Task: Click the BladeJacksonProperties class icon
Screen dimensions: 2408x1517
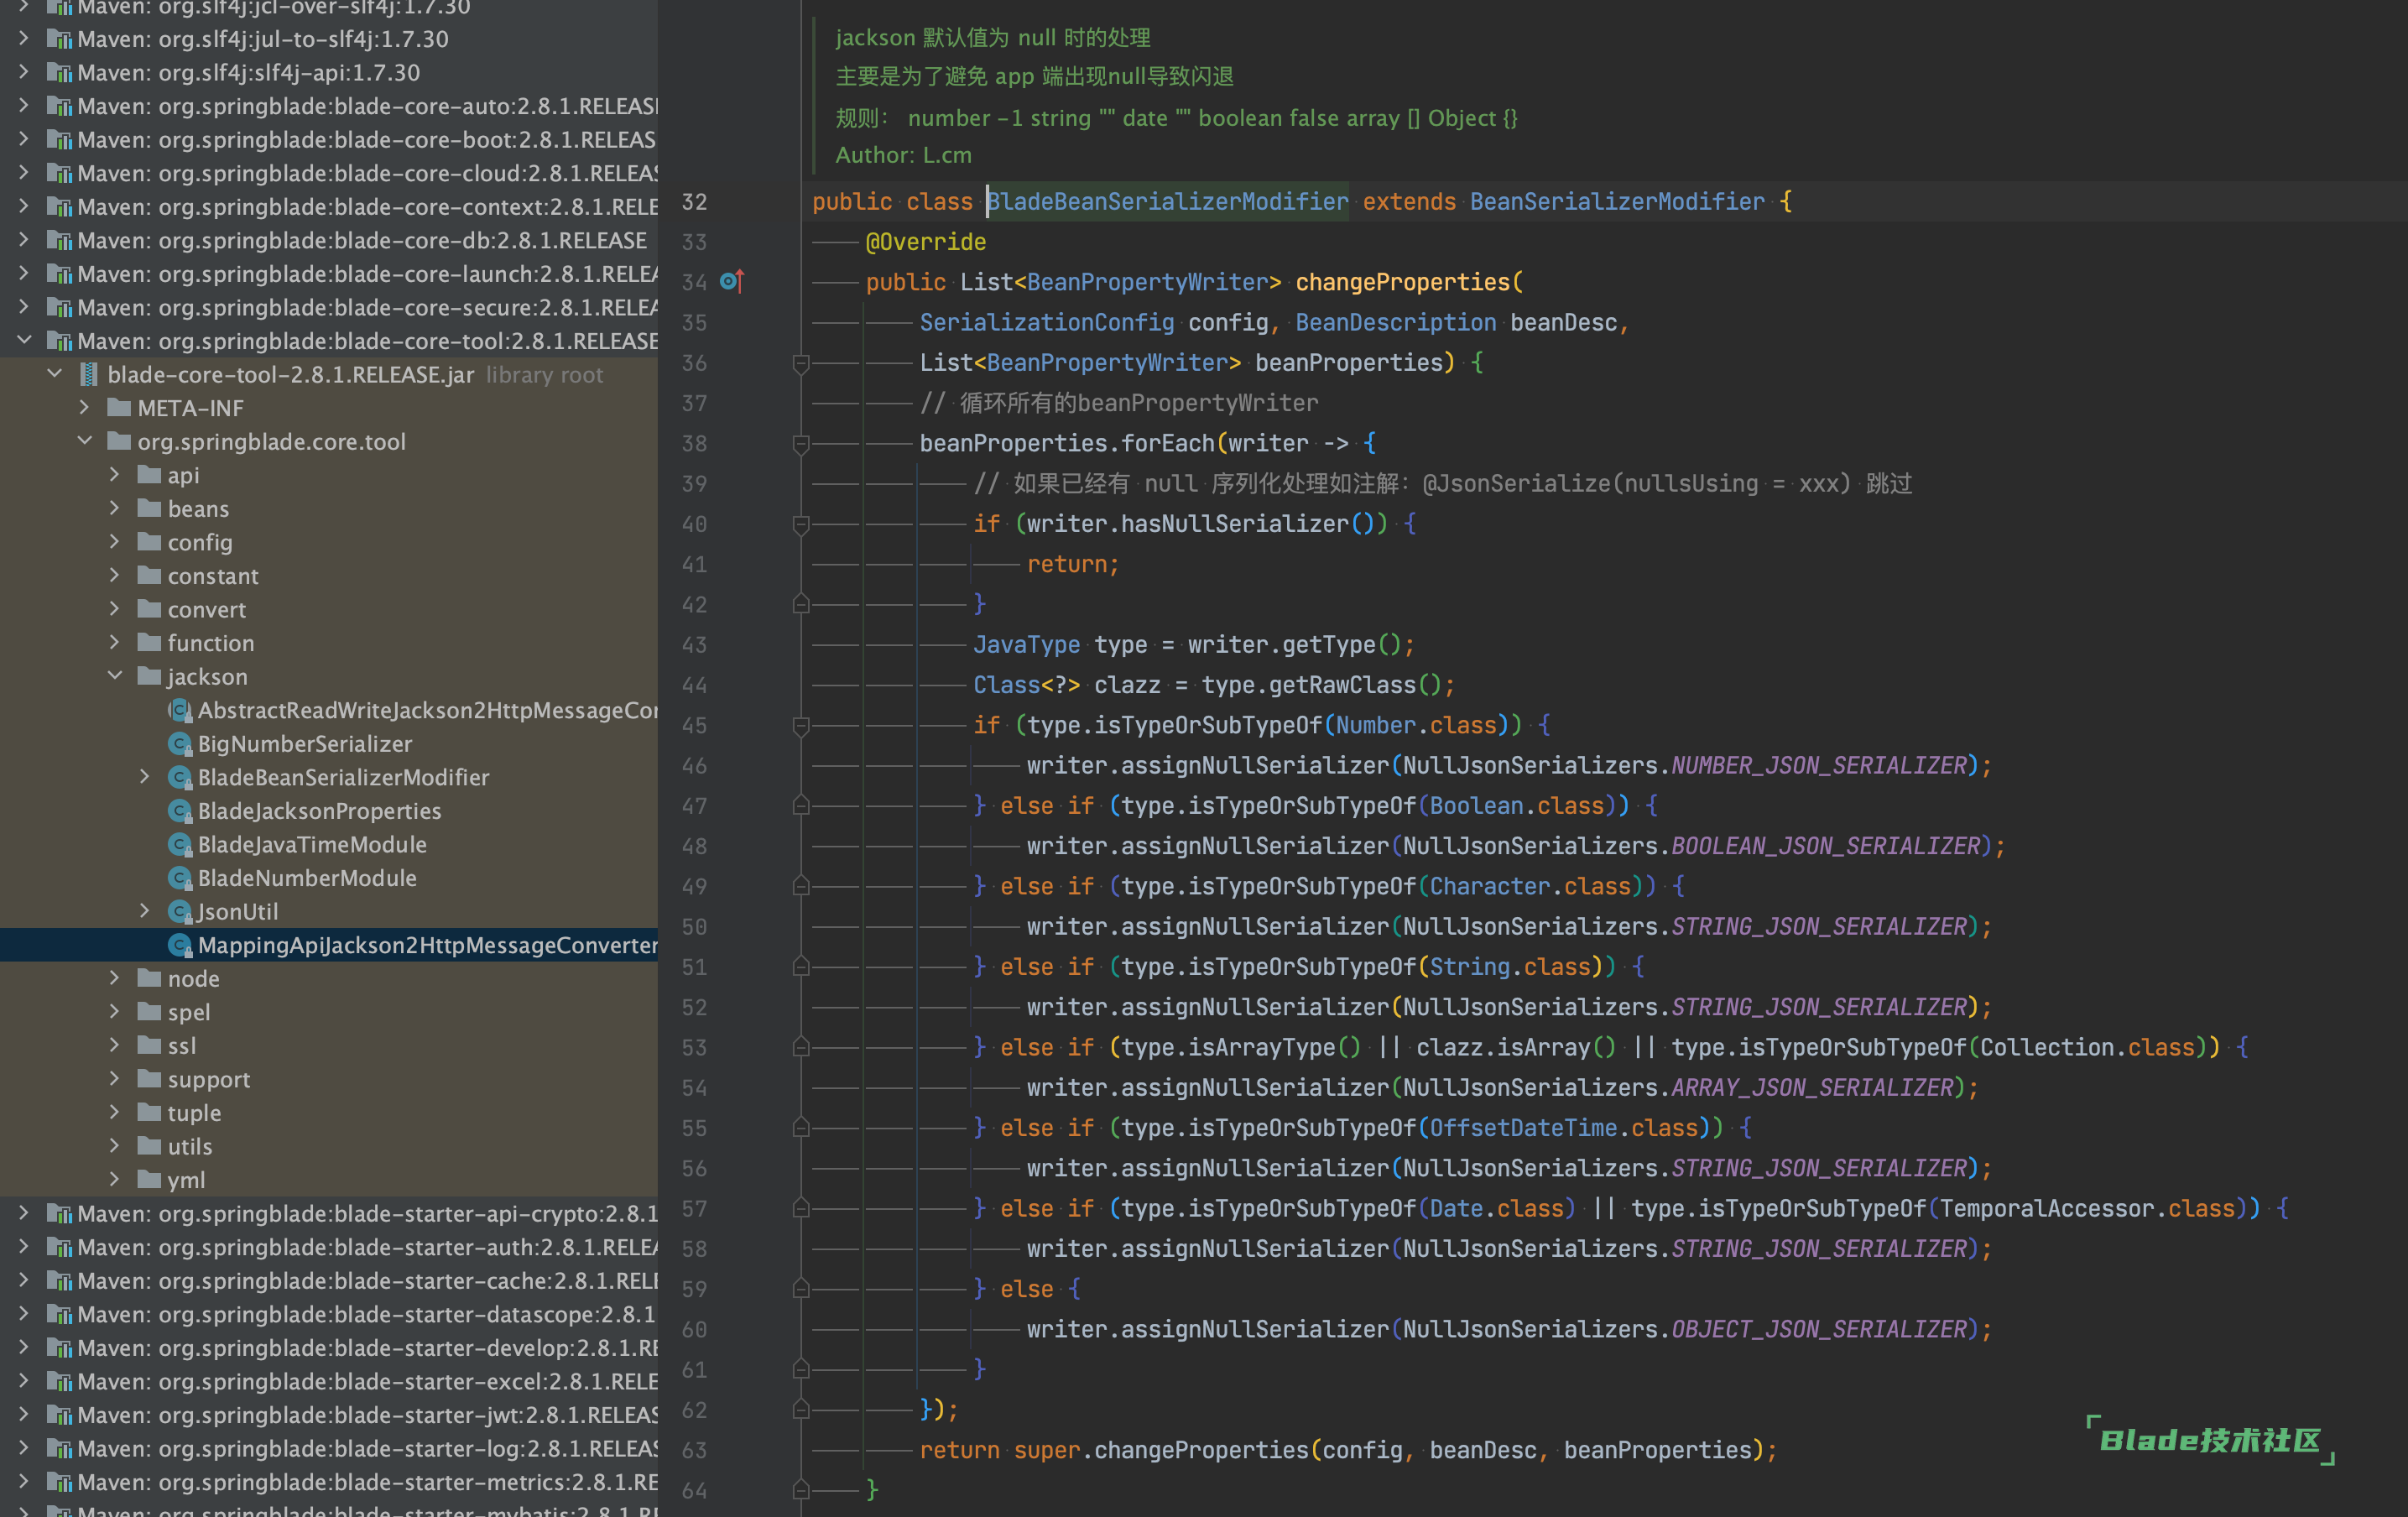Action: click(x=180, y=811)
